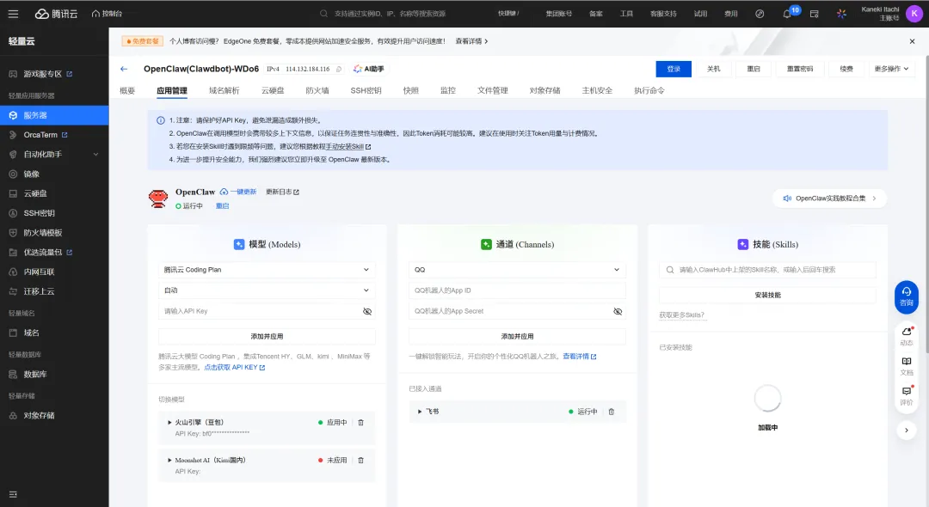Viewport: 929px width, 507px height.
Task: Click the 服务器 sidebar item
Action: pyautogui.click(x=54, y=115)
